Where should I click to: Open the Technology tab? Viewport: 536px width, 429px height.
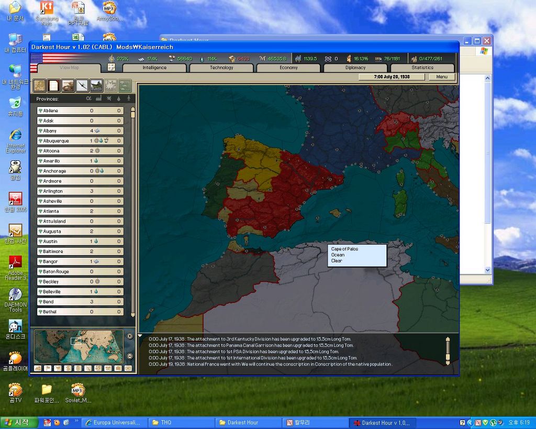(221, 68)
